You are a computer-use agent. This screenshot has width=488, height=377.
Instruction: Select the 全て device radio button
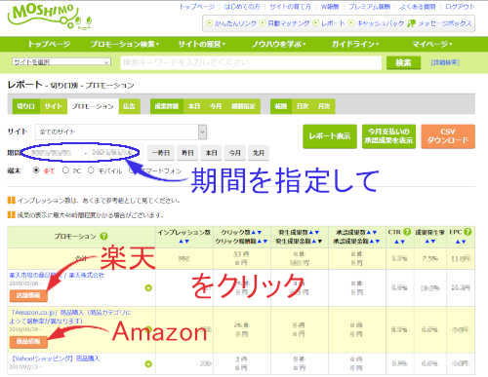tap(36, 170)
